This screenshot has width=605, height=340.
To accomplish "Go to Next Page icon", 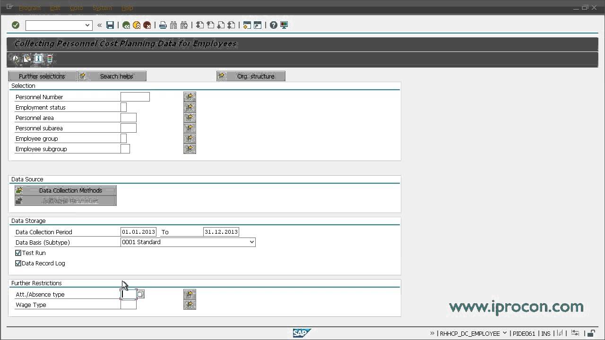I will click(221, 25).
